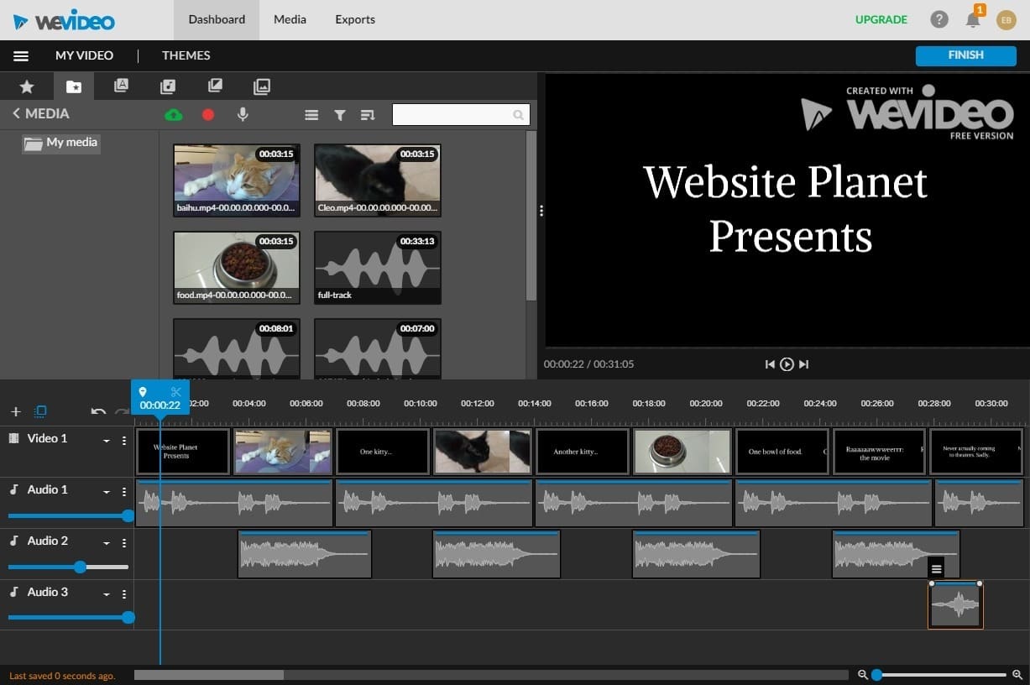Open Audio 2 track more options
Image resolution: width=1030 pixels, height=685 pixels.
124,543
